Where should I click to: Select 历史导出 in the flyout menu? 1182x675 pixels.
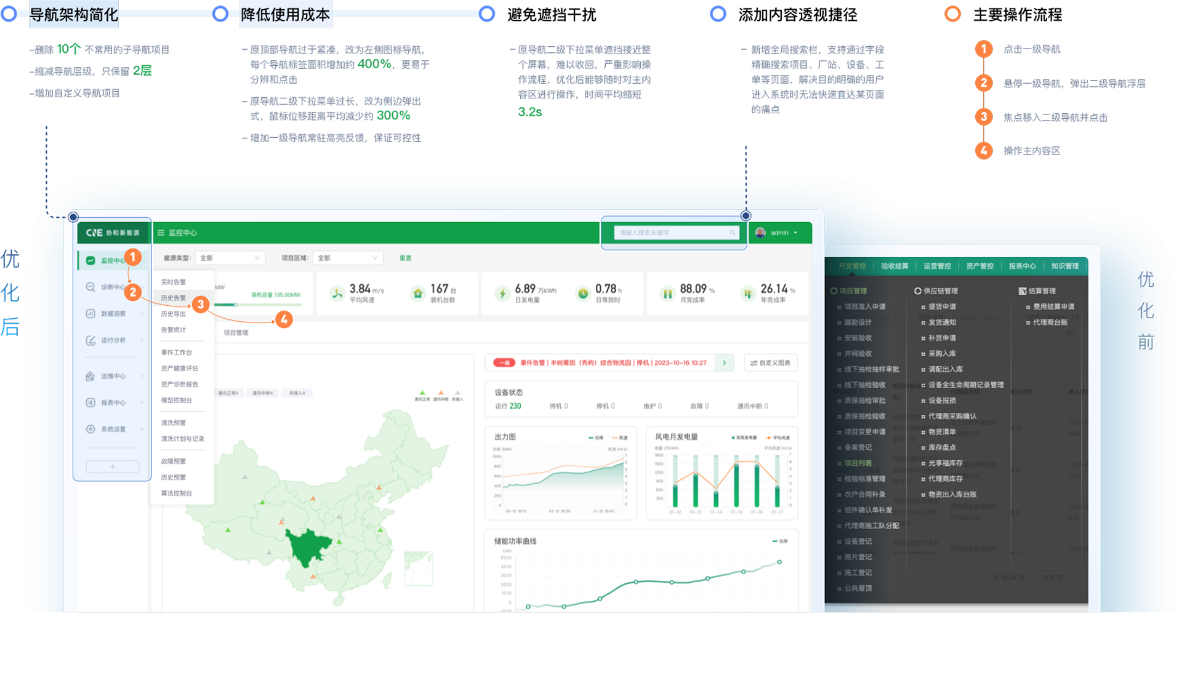click(174, 314)
